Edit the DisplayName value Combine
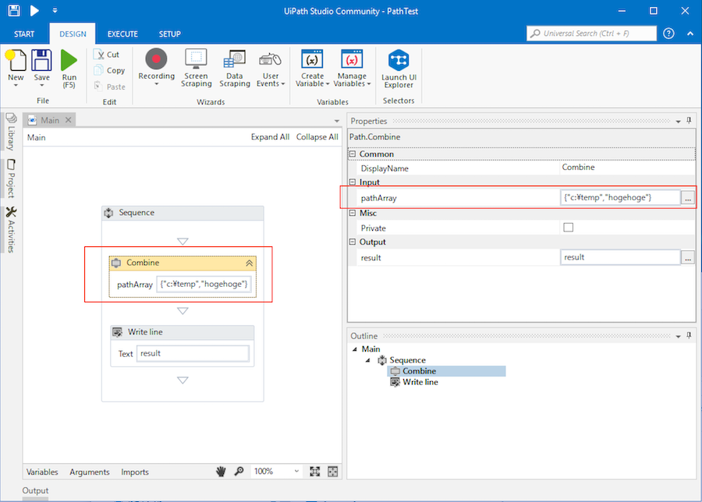The image size is (702, 502). (x=628, y=168)
